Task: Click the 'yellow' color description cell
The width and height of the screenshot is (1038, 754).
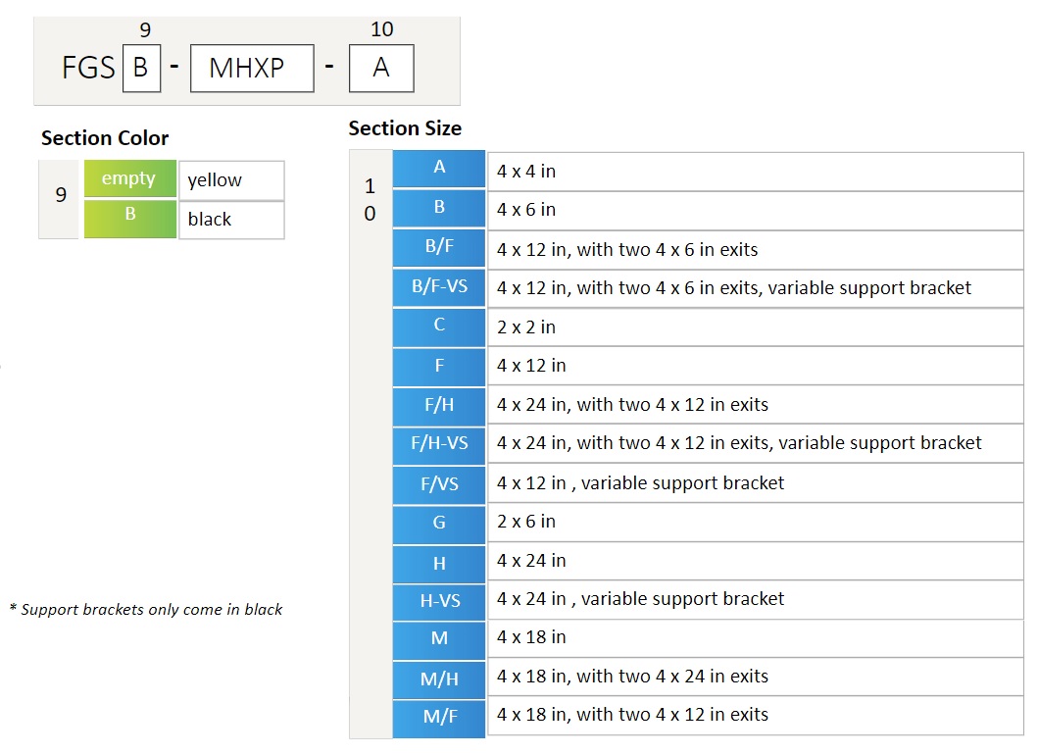Action: (x=231, y=180)
